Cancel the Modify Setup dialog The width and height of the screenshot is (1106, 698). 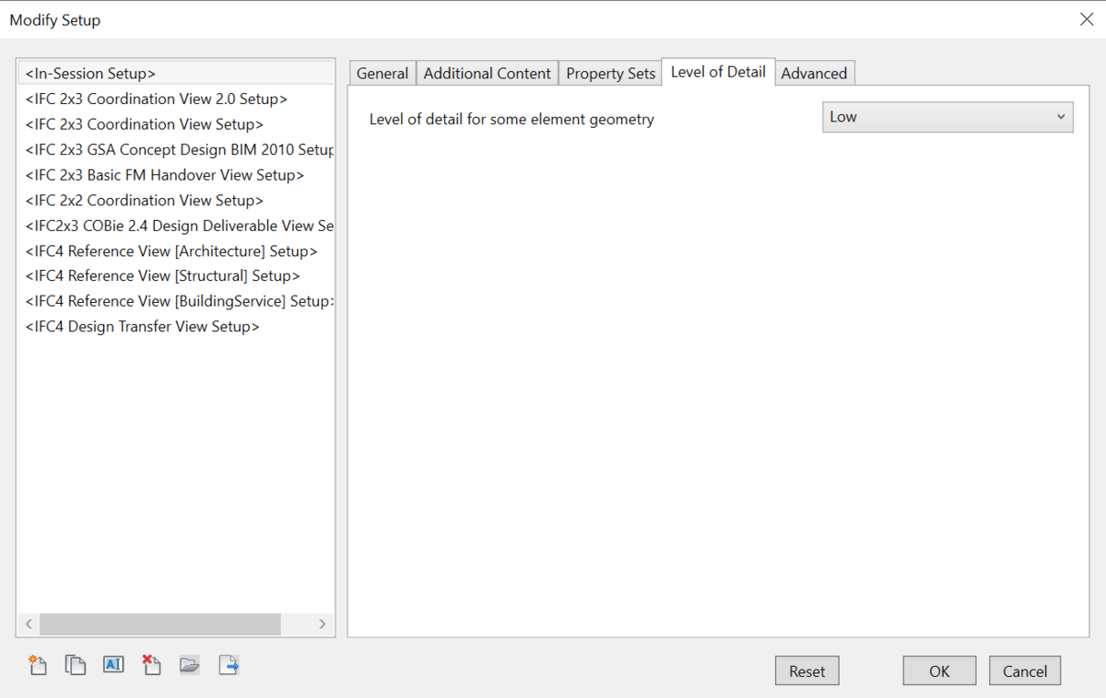[x=1025, y=671]
